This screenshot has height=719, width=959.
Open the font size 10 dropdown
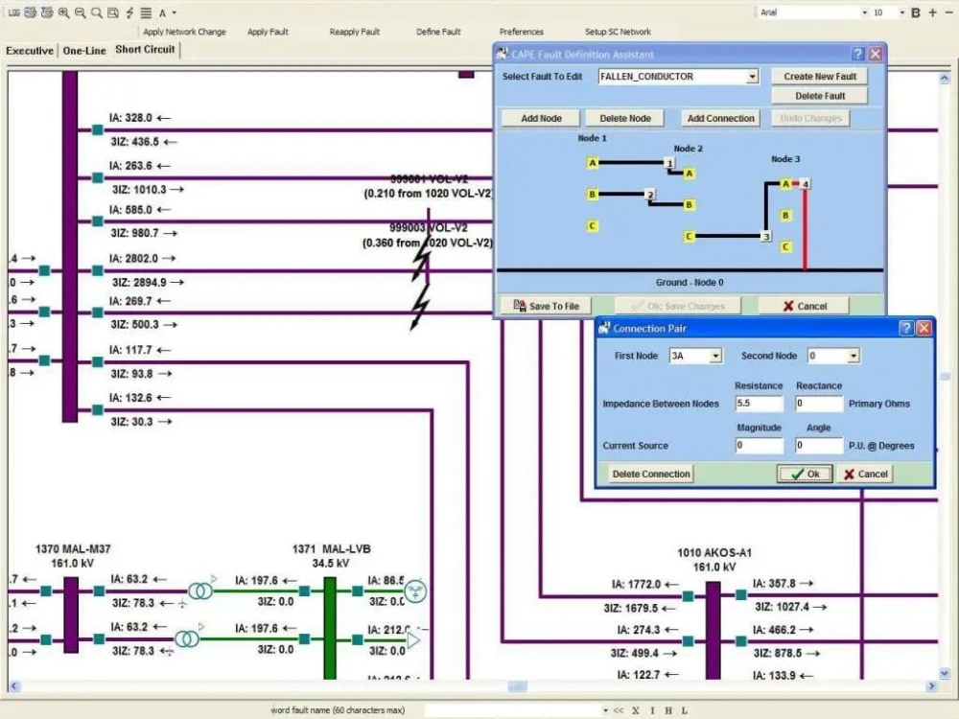[901, 12]
